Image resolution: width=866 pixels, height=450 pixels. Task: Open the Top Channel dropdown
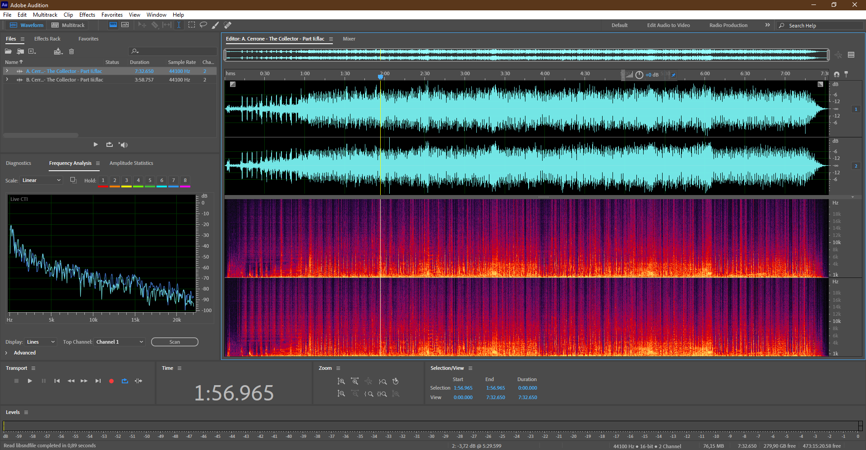point(120,342)
